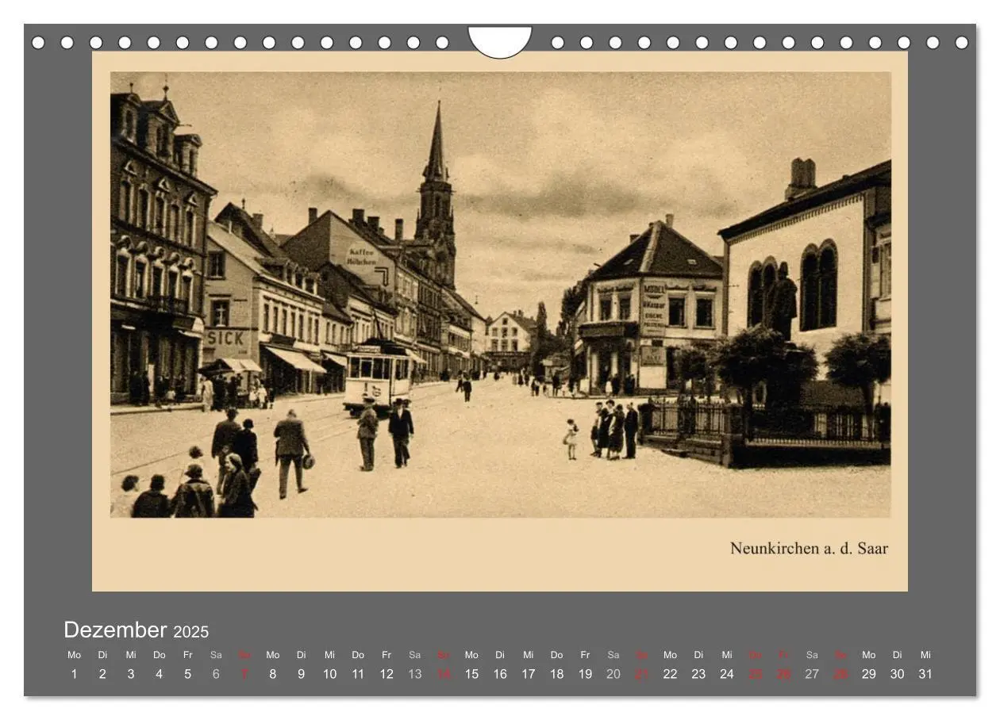Viewport: 1000px width, 720px height.
Task: Click the statue beside the arched windows
Action: click(782, 301)
